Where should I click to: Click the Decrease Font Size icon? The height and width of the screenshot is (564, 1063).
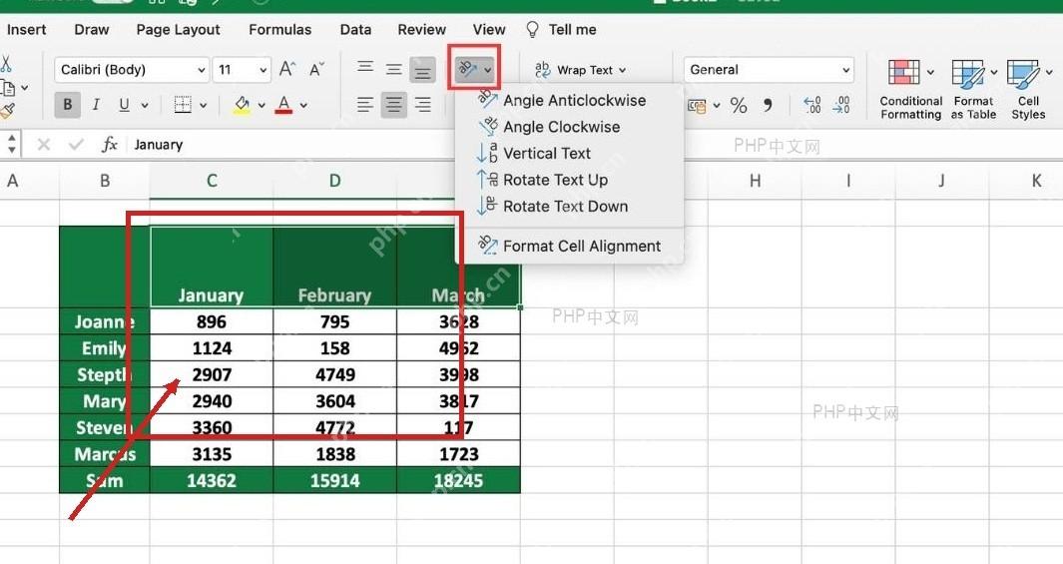pyautogui.click(x=316, y=69)
